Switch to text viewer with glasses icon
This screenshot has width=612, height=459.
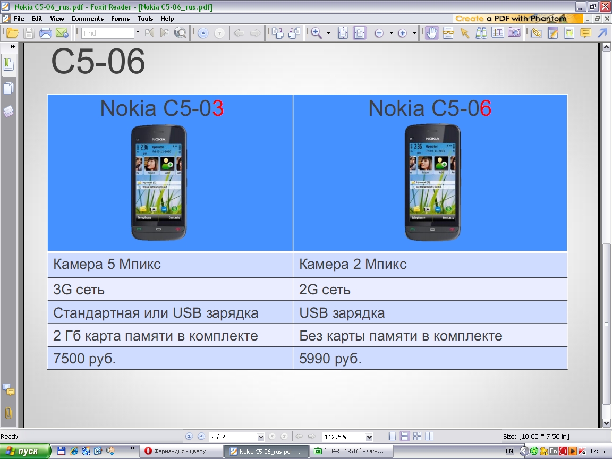click(x=448, y=33)
